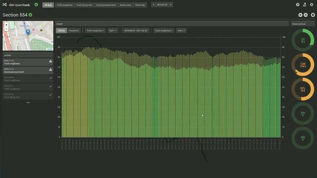
Task: Click warning icon on Sound pressure level alert
Action: (51, 70)
